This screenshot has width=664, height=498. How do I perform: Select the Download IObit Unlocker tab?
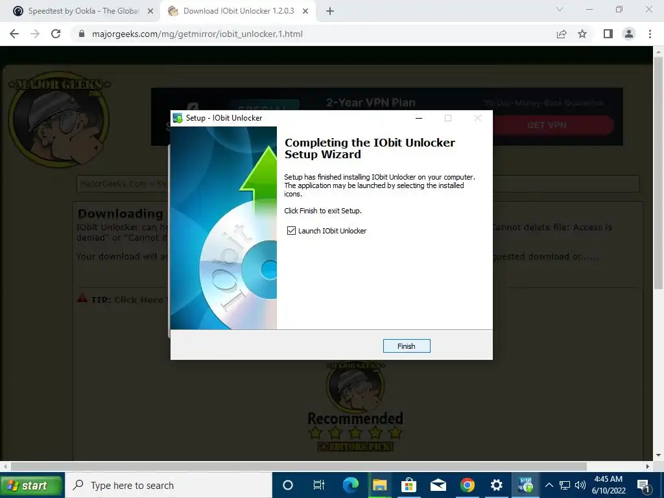239,11
